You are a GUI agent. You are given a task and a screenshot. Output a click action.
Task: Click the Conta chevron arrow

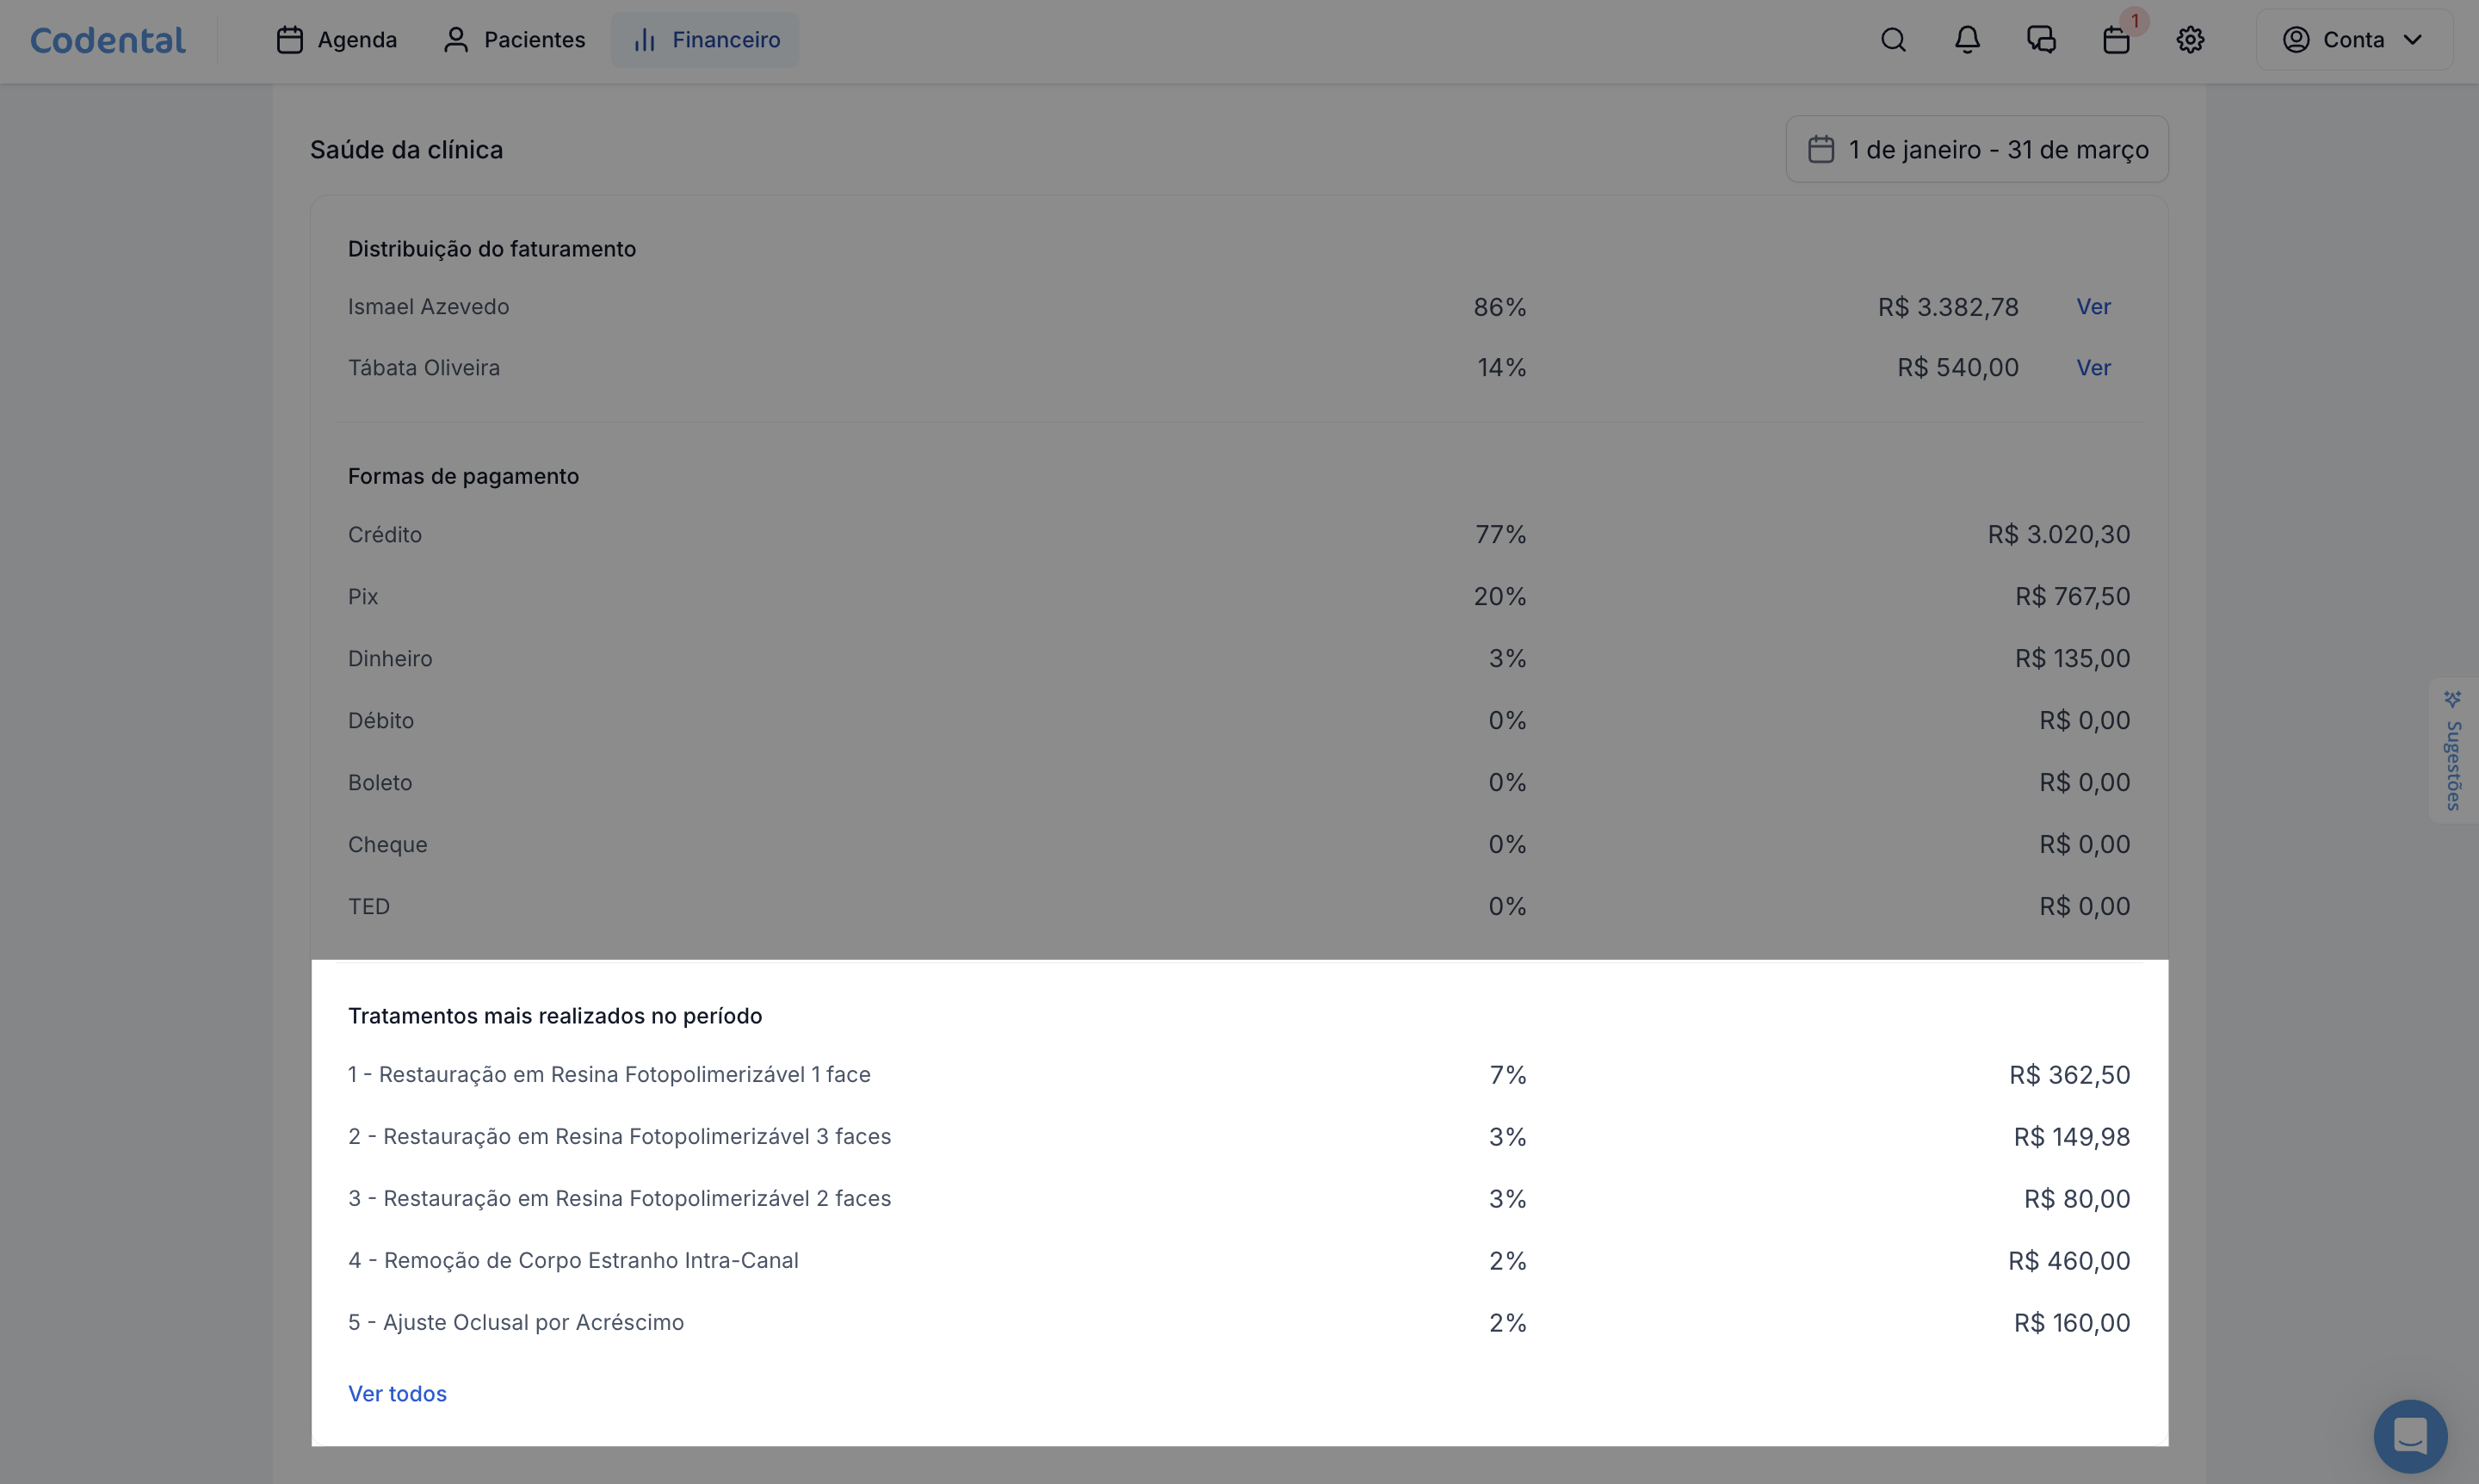click(x=2412, y=40)
